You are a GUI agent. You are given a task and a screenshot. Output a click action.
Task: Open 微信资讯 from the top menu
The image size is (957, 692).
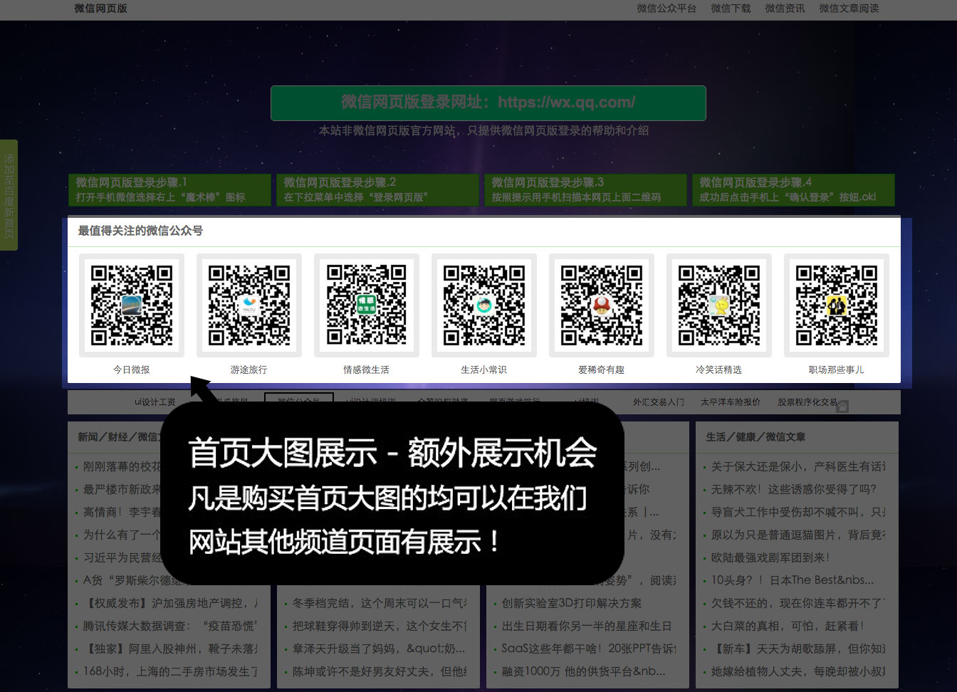[785, 9]
